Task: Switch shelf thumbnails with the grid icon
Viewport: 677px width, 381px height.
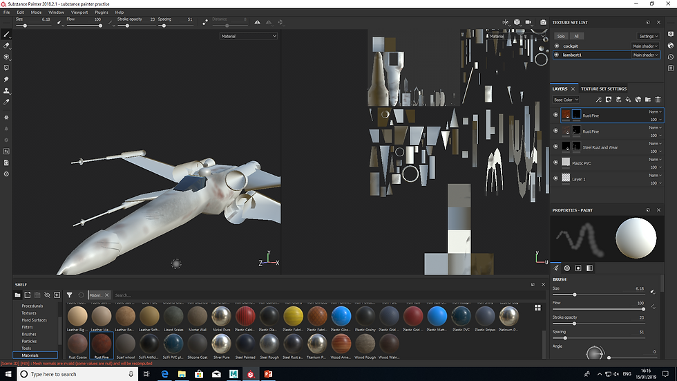Action: tap(537, 308)
